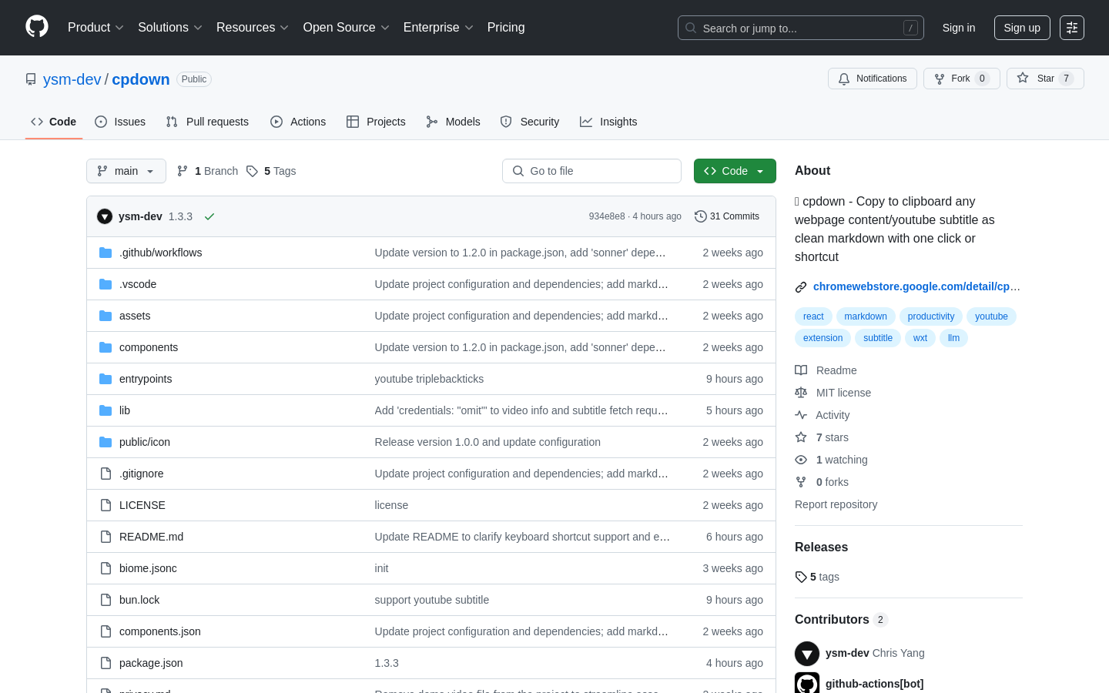Open the global navigation settings icon at top right
This screenshot has height=693, width=1109.
(1072, 28)
